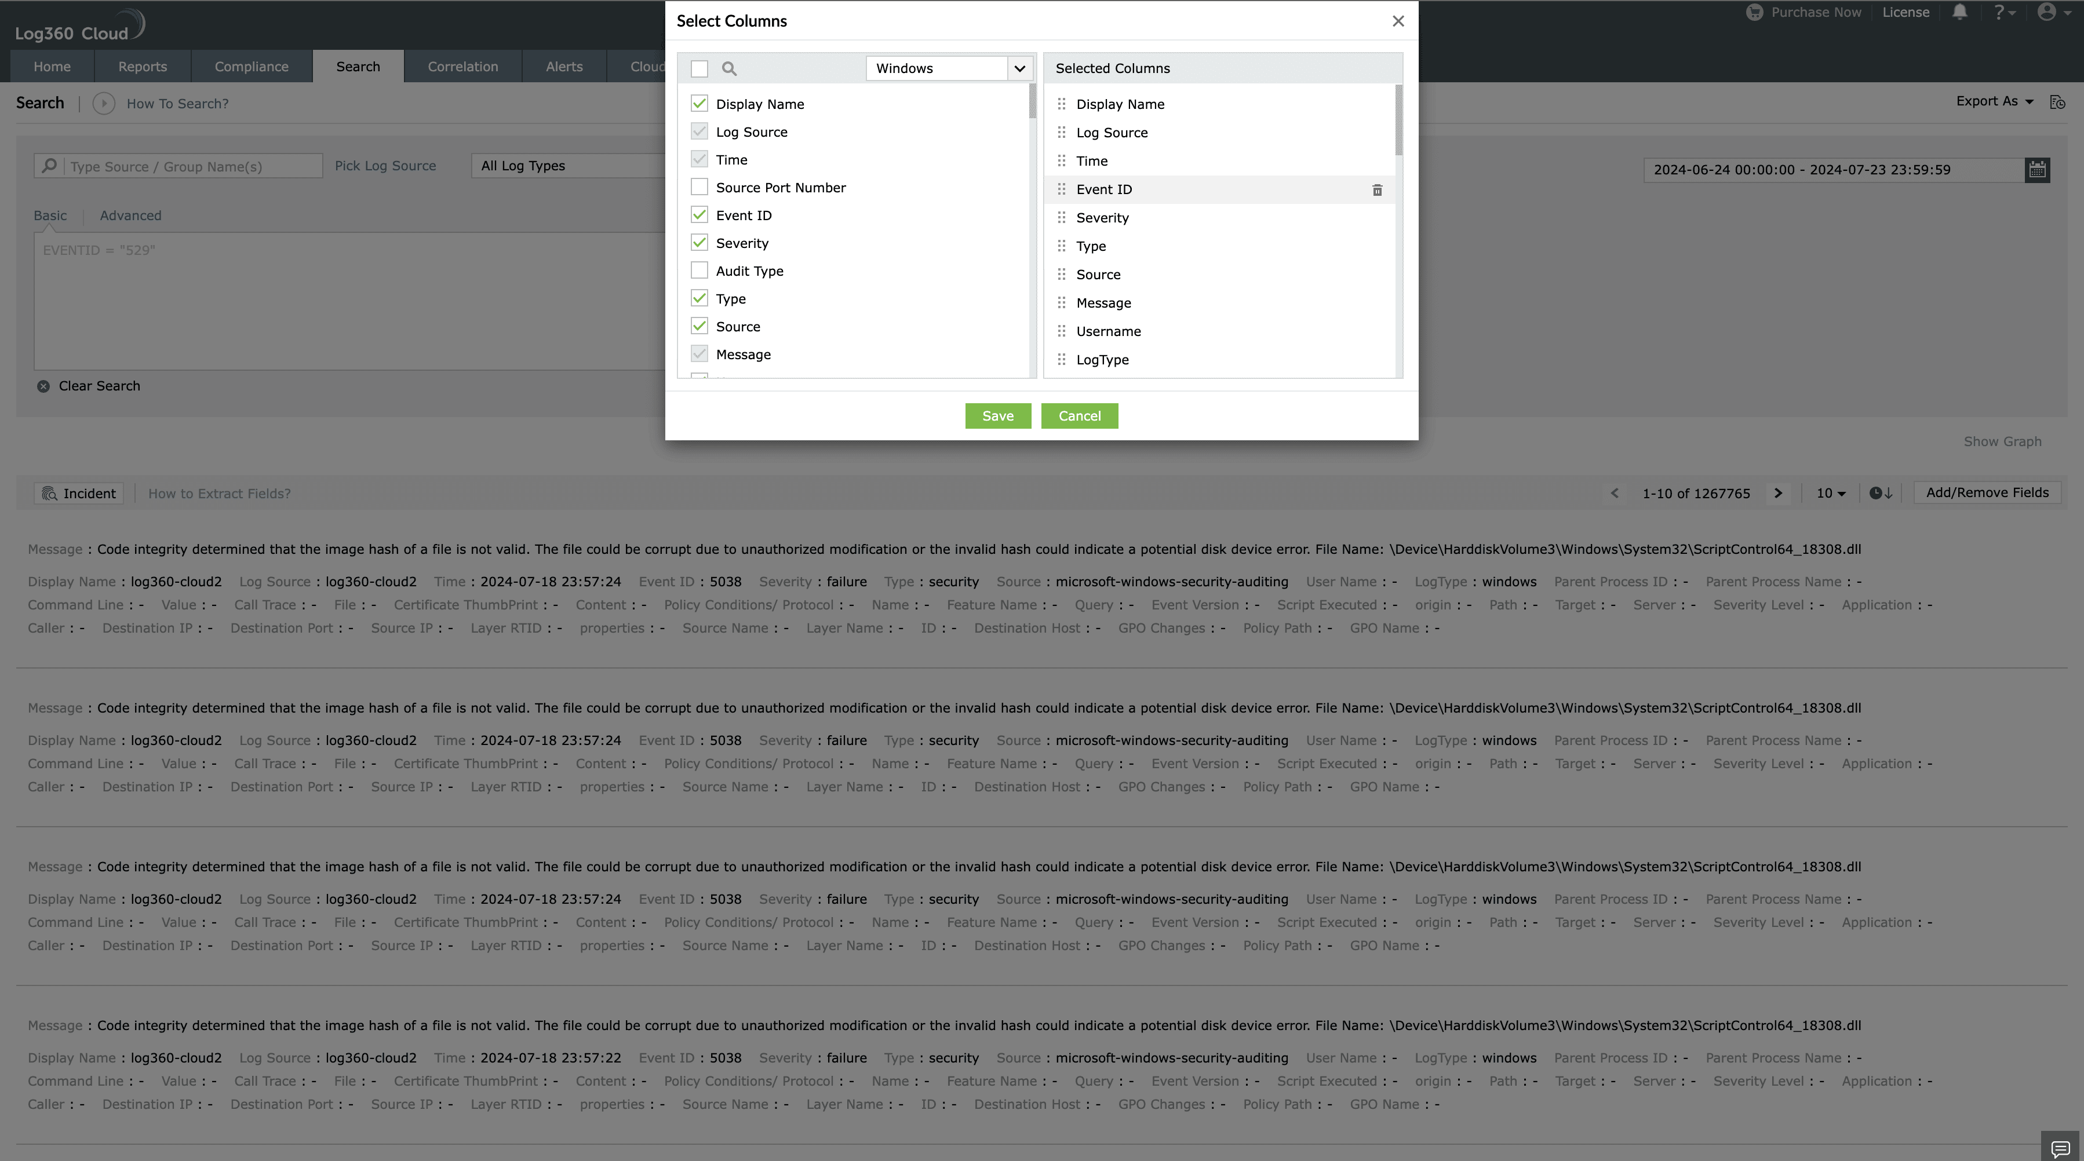This screenshot has height=1161, width=2084.
Task: Enable the Source Port Number checkbox
Action: [699, 187]
